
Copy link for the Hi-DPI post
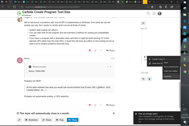pyautogui.click(x=95, y=51)
